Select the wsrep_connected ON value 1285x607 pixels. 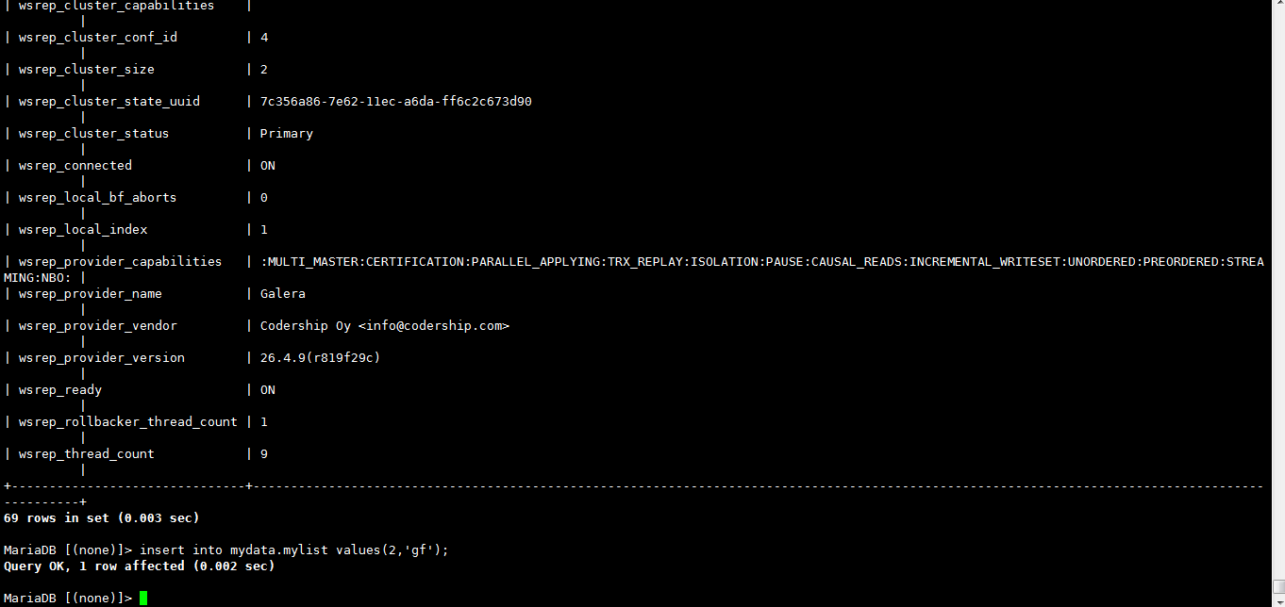point(267,165)
